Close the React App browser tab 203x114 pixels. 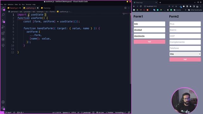tap(156, 3)
